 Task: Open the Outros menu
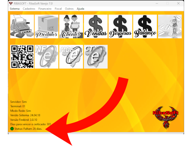[x=69, y=9]
